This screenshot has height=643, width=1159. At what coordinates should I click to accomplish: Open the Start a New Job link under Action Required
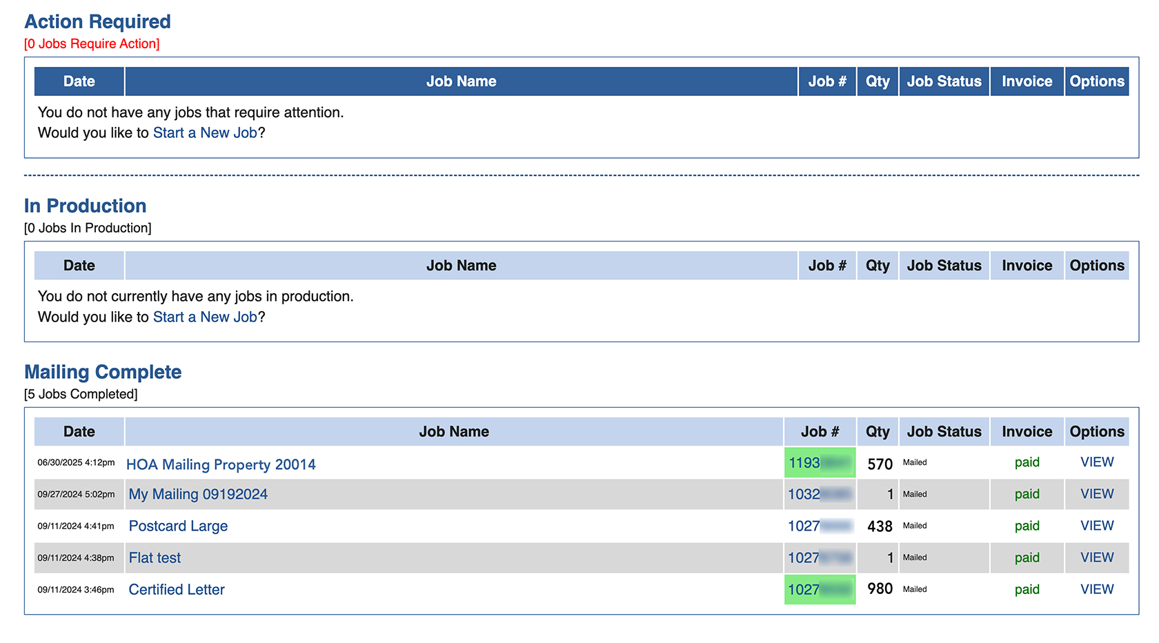(204, 132)
